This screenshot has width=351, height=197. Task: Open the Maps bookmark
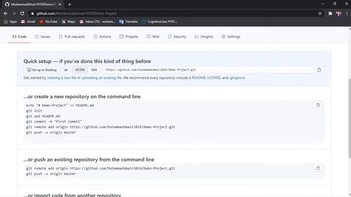[69, 21]
